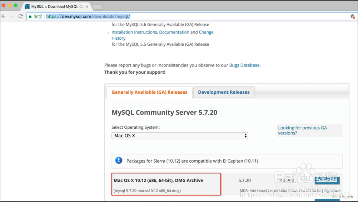Click the macOS yellow minimize window button
This screenshot has width=358, height=202.
coord(10,5)
